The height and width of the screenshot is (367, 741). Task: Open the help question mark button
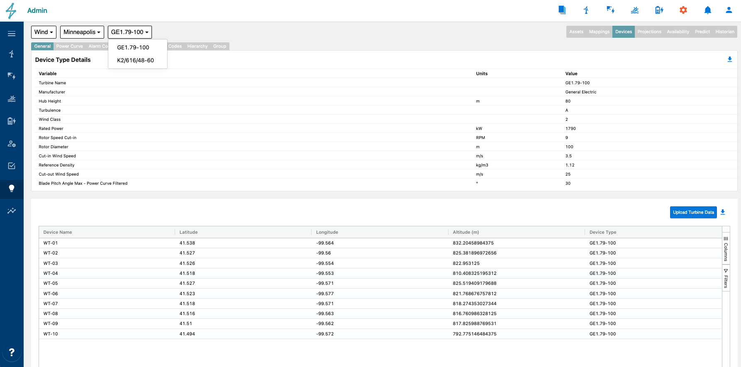click(12, 352)
